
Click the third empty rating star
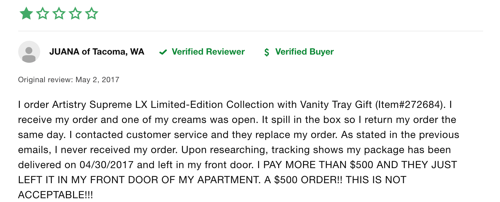click(x=59, y=13)
